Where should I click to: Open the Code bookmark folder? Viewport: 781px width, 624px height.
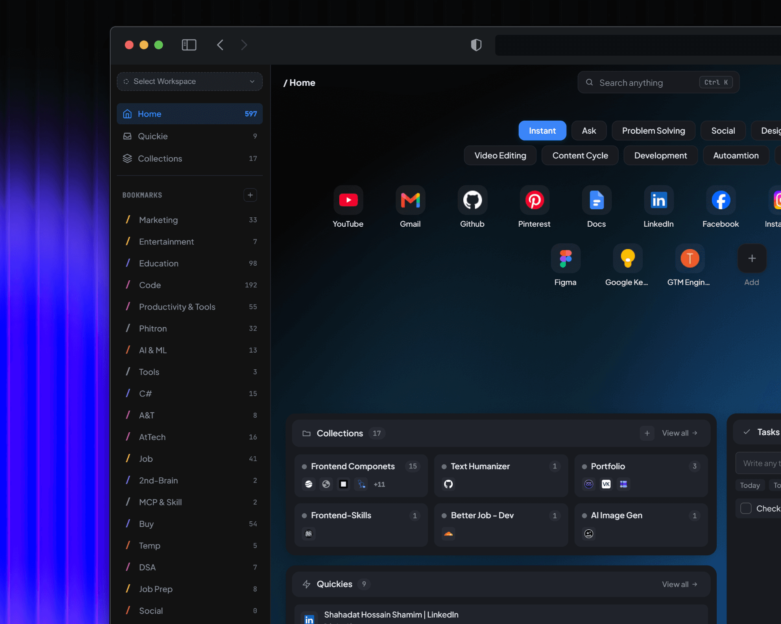coord(190,285)
